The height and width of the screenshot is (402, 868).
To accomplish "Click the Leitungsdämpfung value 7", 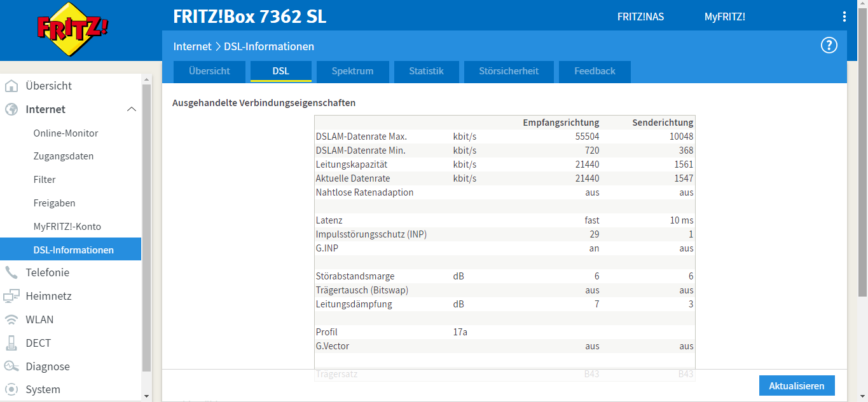I will (596, 304).
